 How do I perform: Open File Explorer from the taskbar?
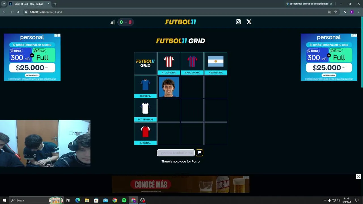[87, 200]
